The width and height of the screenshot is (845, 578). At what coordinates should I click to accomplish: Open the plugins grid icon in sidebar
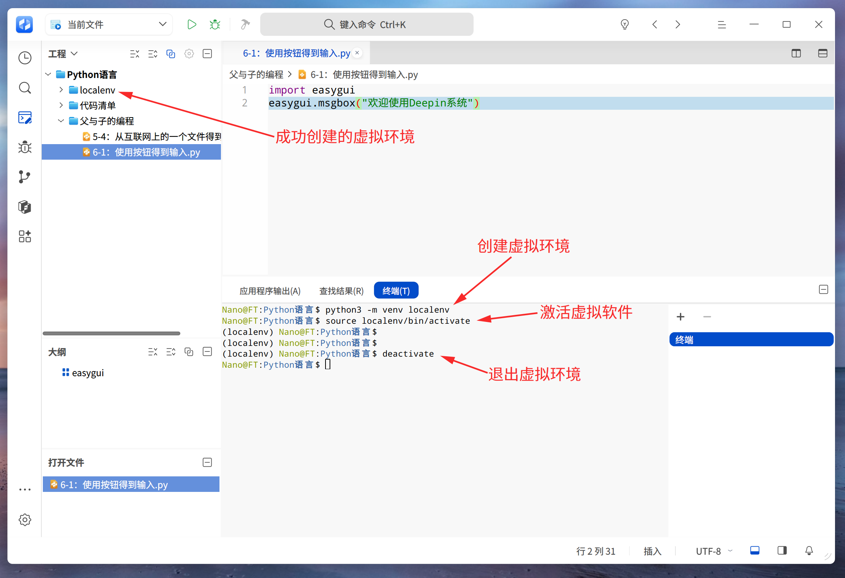point(25,237)
